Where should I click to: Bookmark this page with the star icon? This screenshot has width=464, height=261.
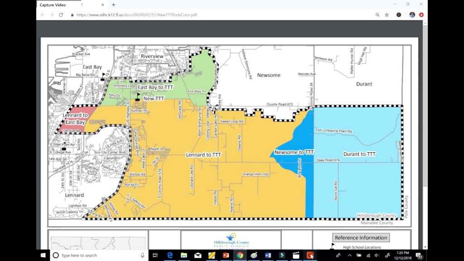point(387,14)
